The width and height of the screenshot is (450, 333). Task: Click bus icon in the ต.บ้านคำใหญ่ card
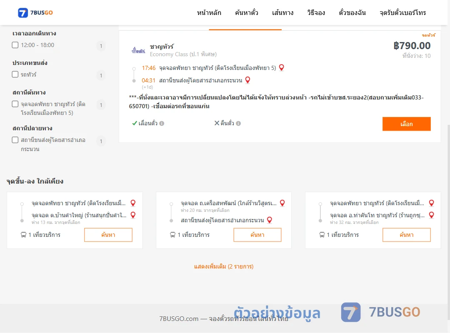coord(23,235)
